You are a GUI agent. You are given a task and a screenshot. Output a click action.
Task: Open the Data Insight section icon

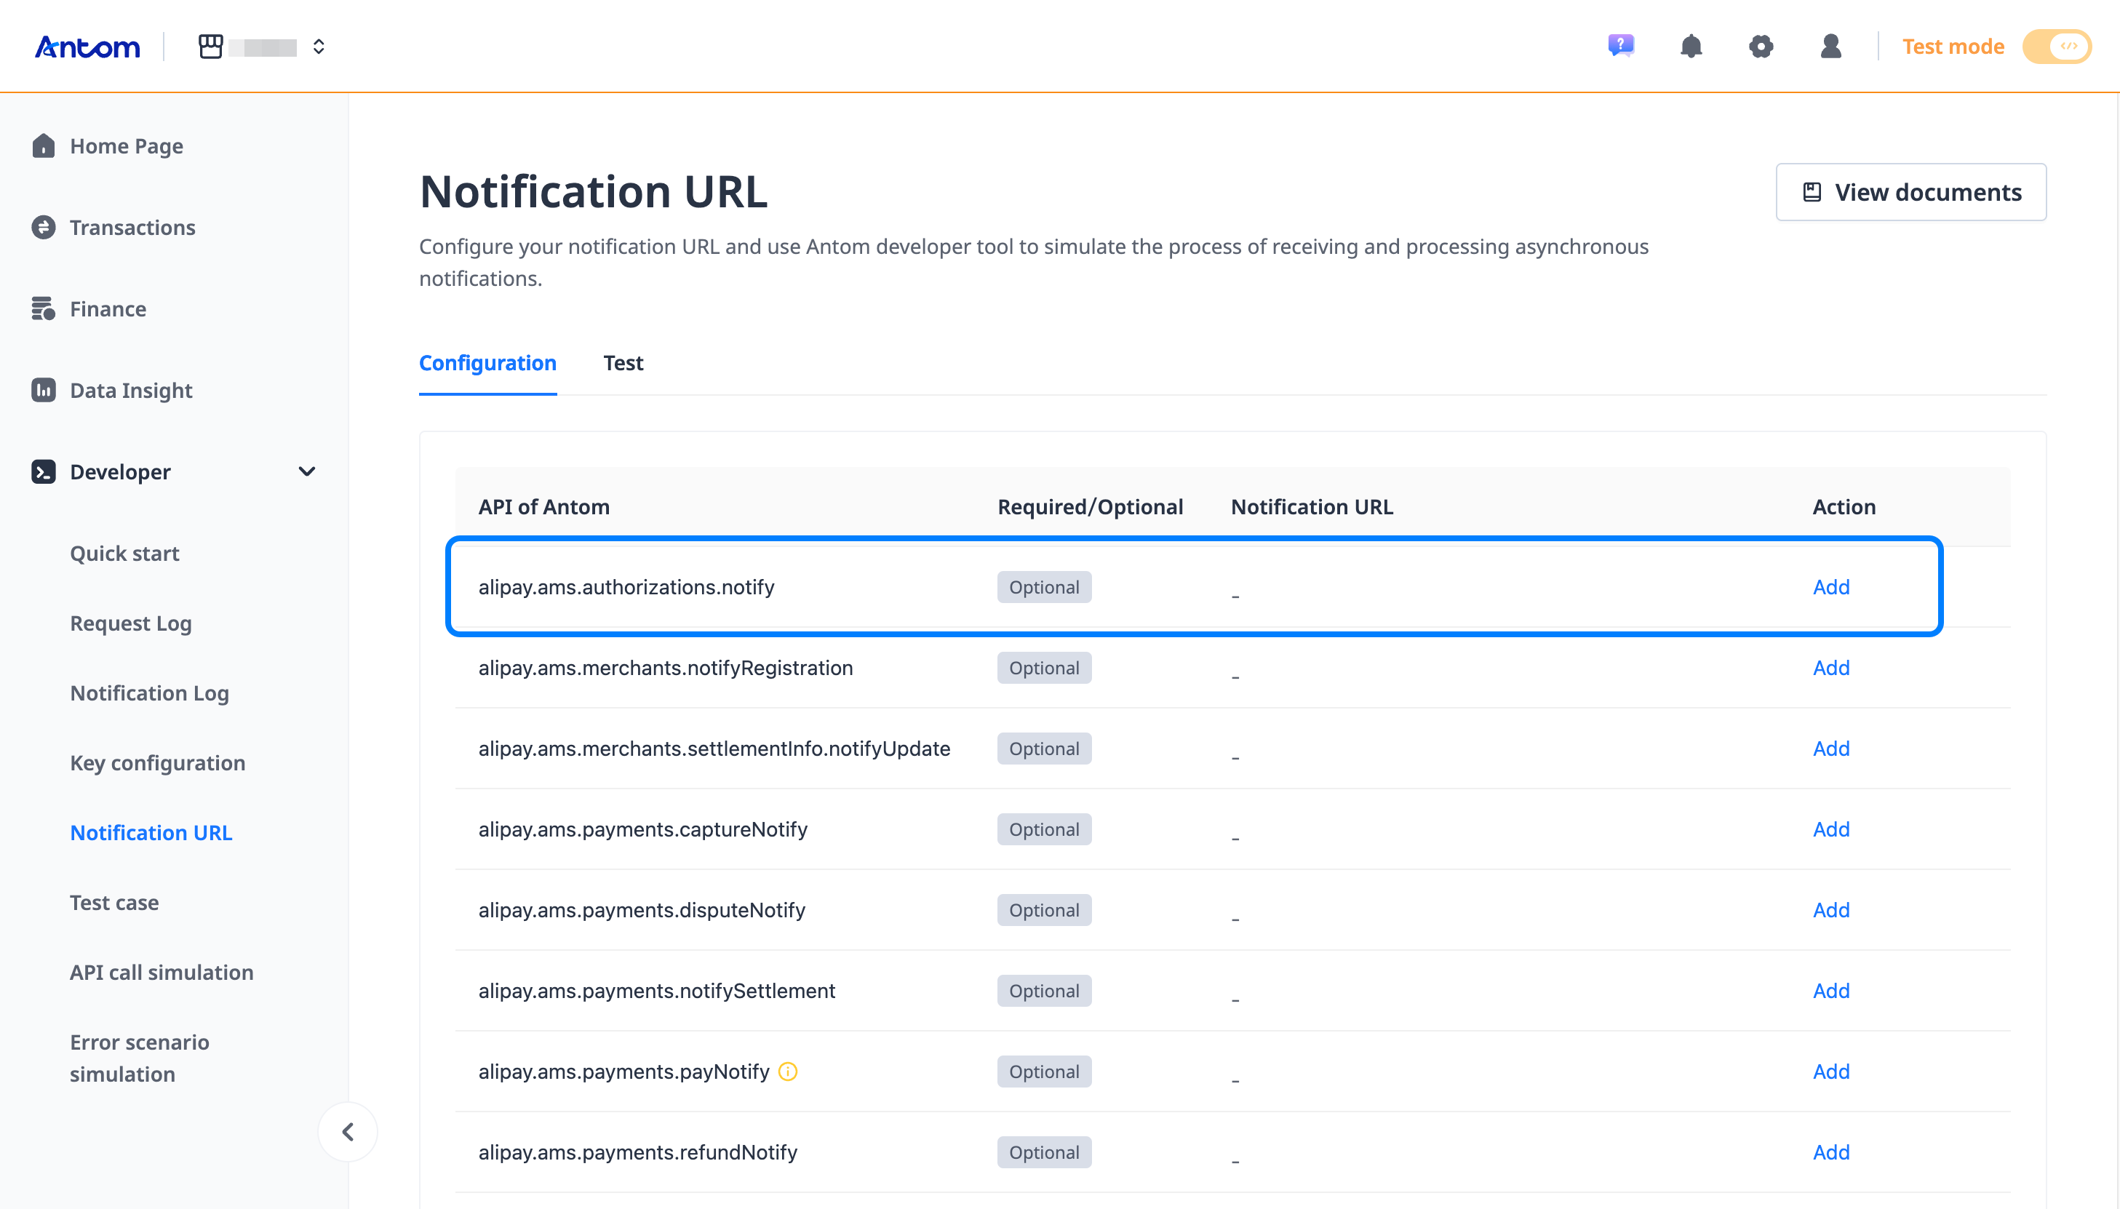[x=44, y=390]
